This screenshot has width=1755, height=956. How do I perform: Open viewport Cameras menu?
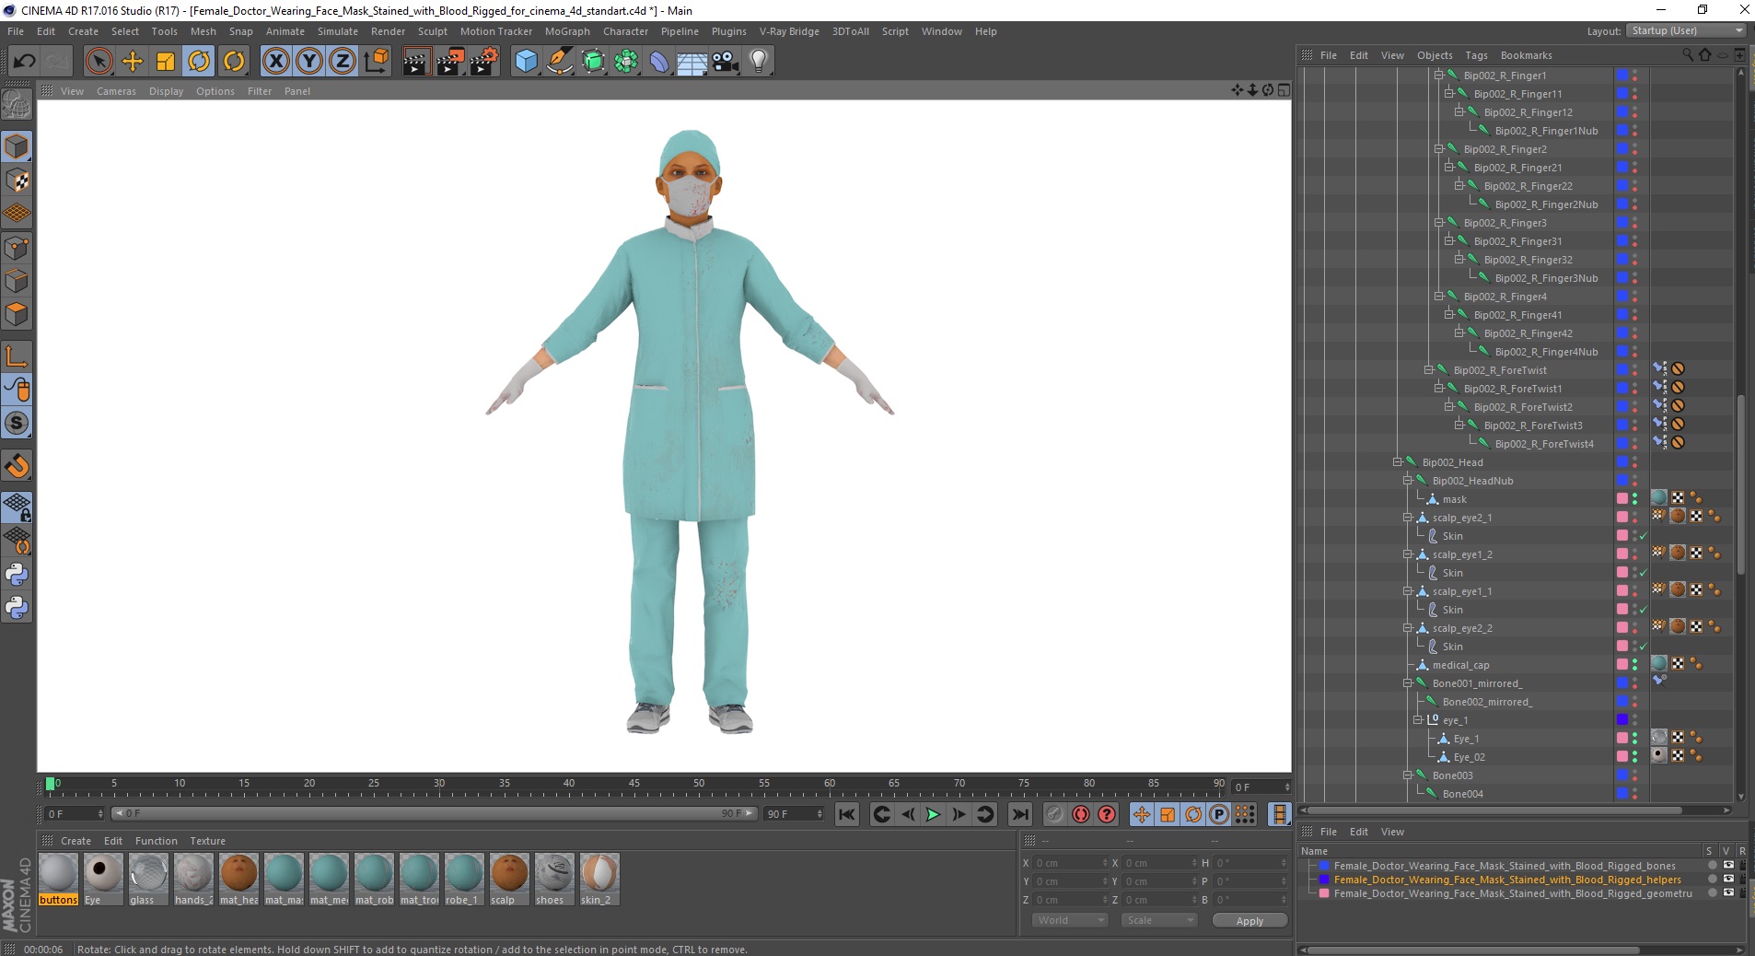pos(116,91)
